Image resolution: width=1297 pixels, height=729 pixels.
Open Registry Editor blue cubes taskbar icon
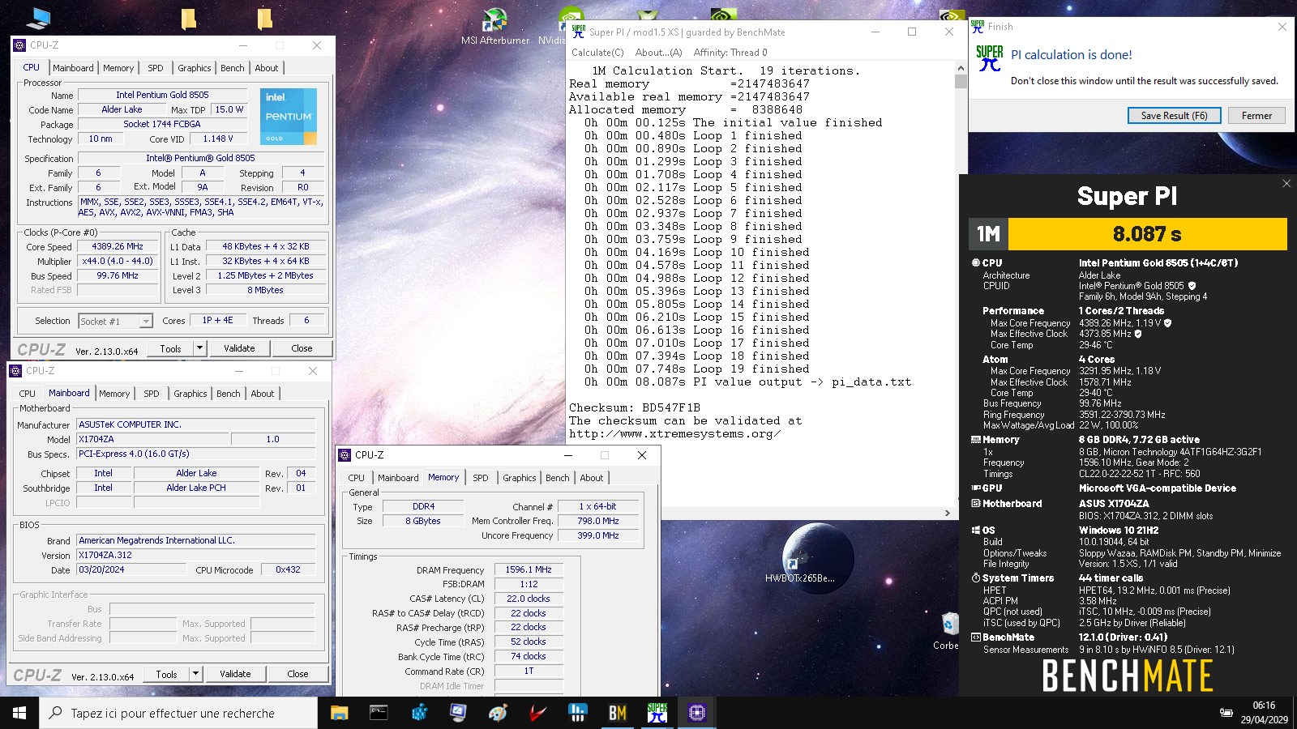(418, 713)
